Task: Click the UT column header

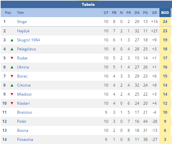Action: [106, 13]
